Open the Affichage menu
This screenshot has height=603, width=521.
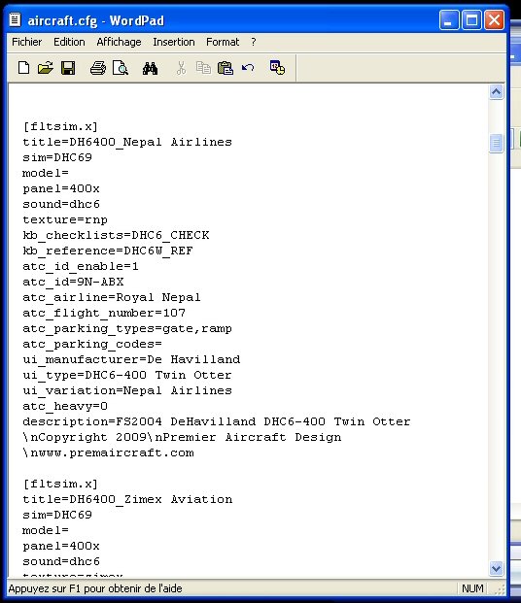(119, 42)
